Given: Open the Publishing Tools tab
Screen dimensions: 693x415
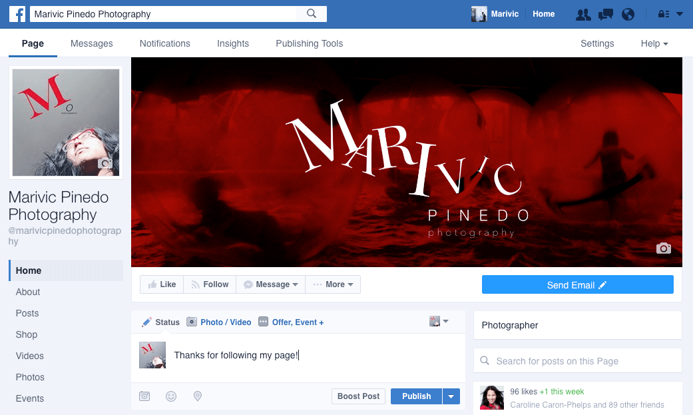Looking at the screenshot, I should click(x=310, y=43).
